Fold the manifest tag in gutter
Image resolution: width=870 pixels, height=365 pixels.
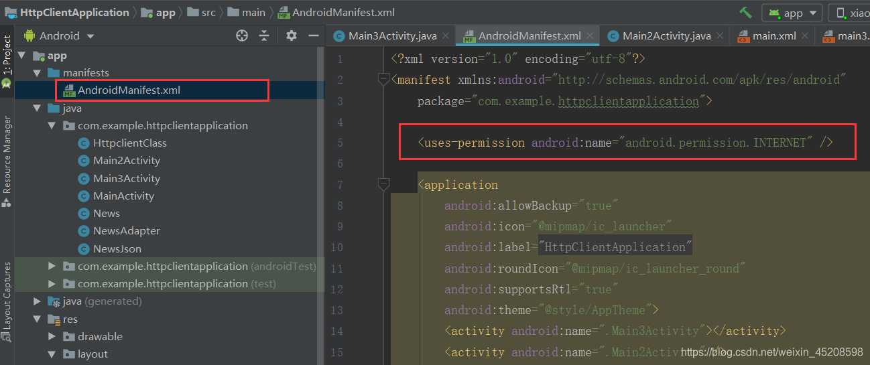(384, 80)
